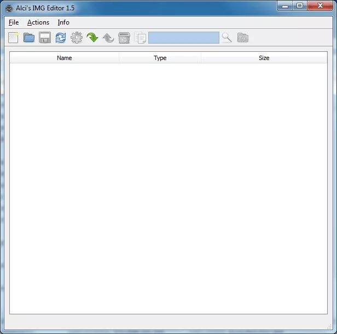Screen dimensions: 337x334
Task: Sort by the Name column header
Action: pyautogui.click(x=64, y=58)
